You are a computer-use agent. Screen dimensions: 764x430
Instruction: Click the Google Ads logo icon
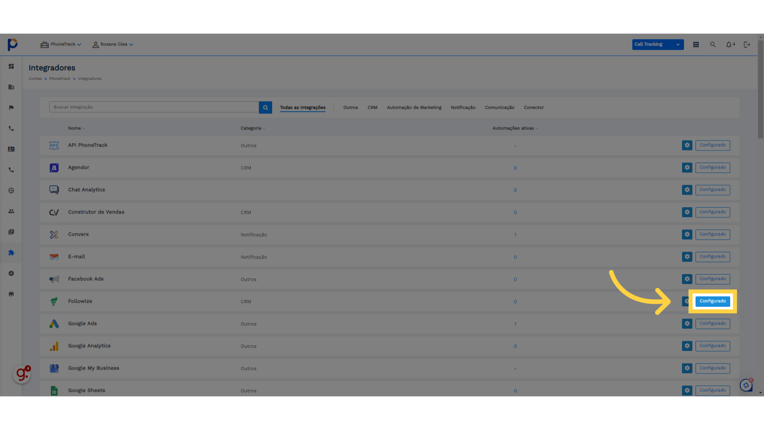point(54,324)
